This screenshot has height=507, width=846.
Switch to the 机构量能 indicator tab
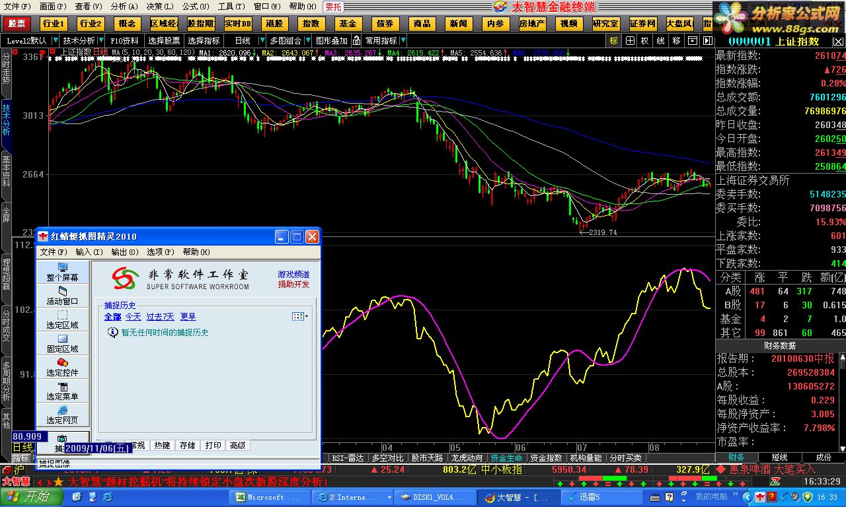(586, 457)
